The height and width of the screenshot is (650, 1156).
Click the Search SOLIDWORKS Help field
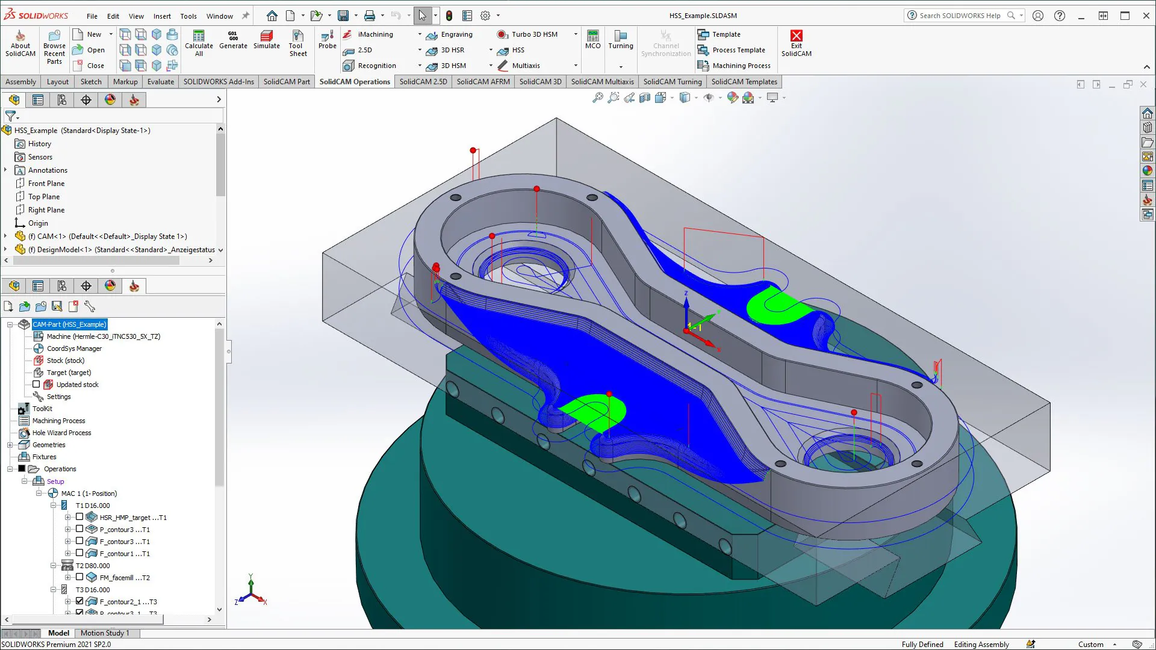point(960,16)
